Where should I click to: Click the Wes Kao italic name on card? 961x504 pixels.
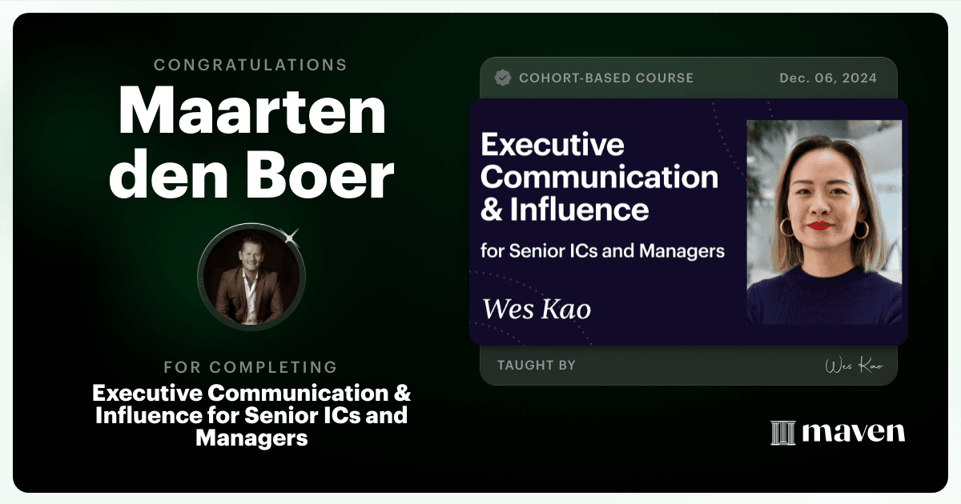point(536,308)
